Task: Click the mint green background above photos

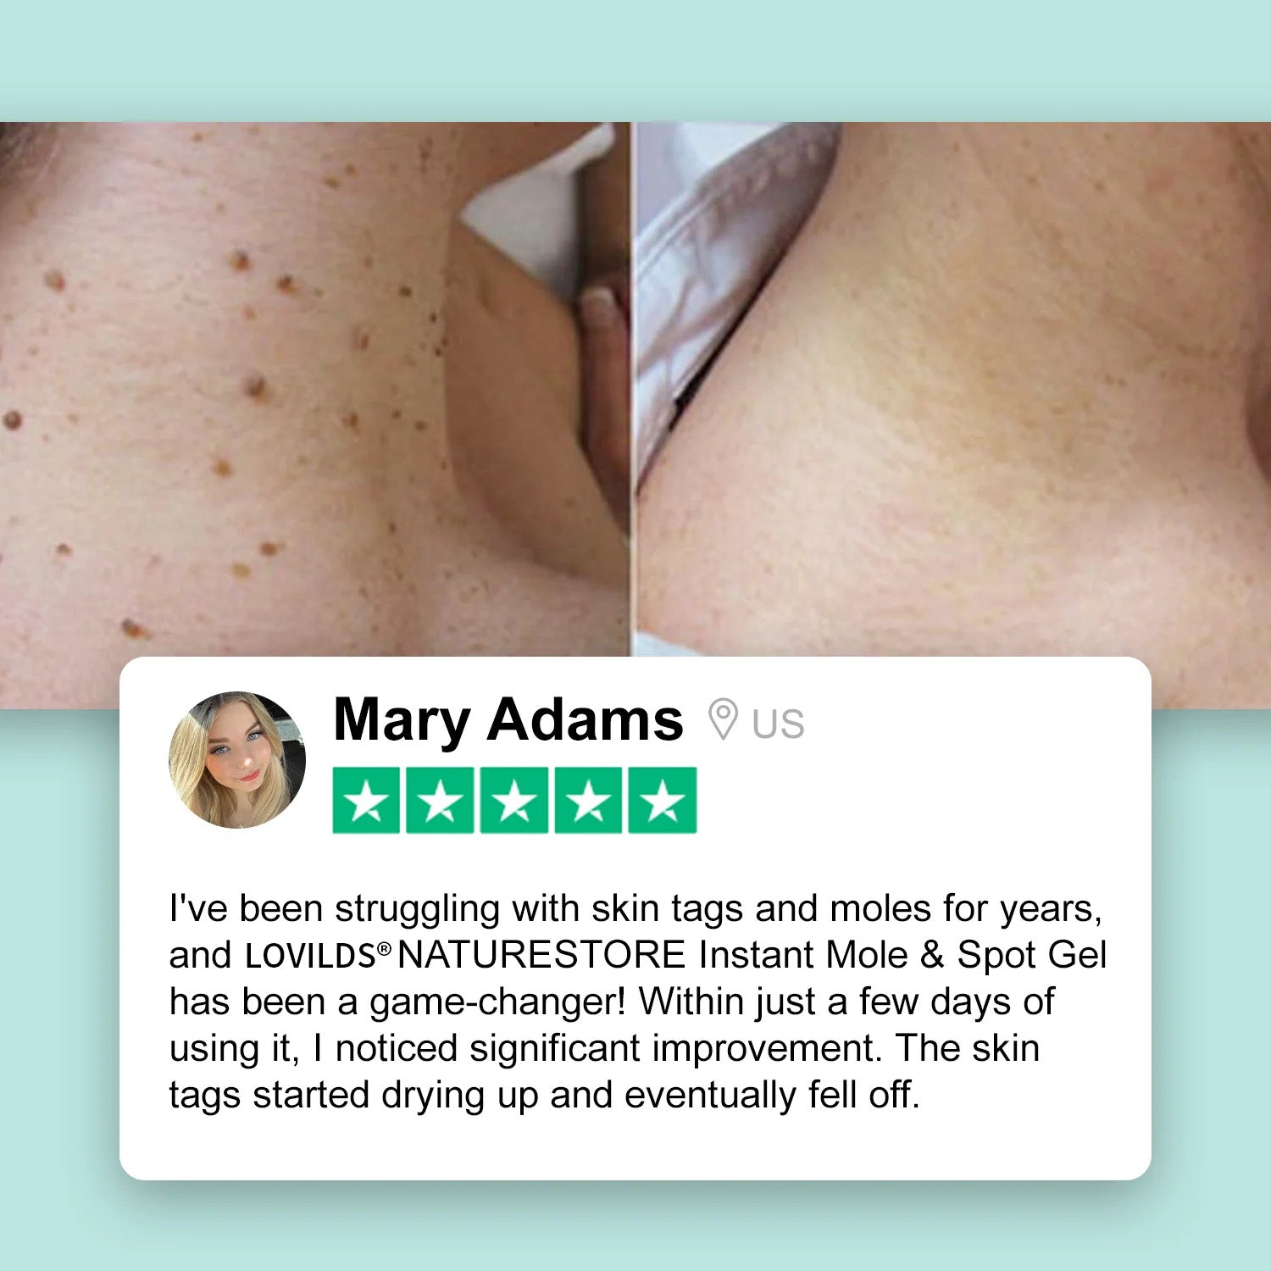Action: pyautogui.click(x=635, y=59)
